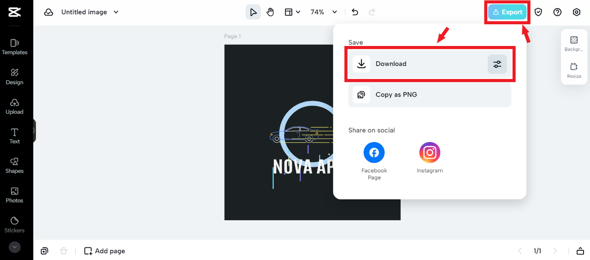This screenshot has height=260, width=590.
Task: Open the Shapes panel
Action: coord(14,165)
